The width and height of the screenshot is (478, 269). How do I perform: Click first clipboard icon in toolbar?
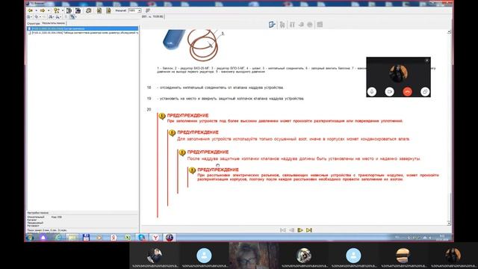[x=99, y=10]
